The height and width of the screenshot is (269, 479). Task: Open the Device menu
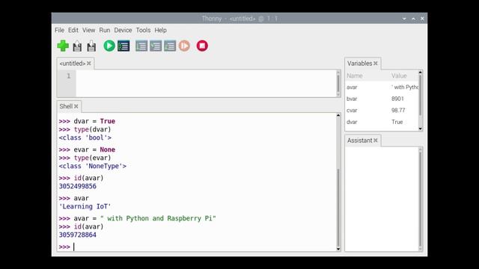point(123,30)
